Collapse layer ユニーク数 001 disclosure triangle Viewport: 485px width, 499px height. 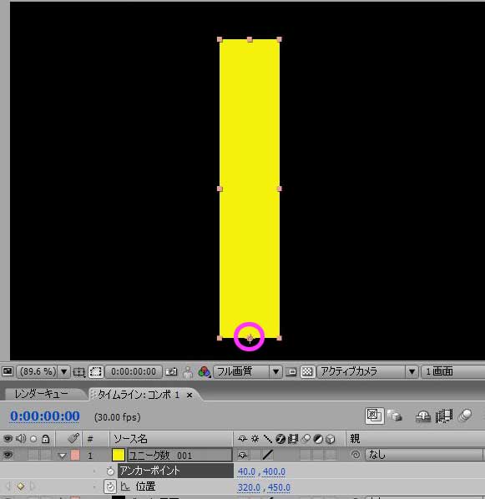pos(63,456)
